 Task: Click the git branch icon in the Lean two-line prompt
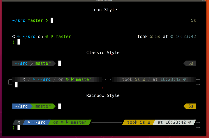coord(52,37)
